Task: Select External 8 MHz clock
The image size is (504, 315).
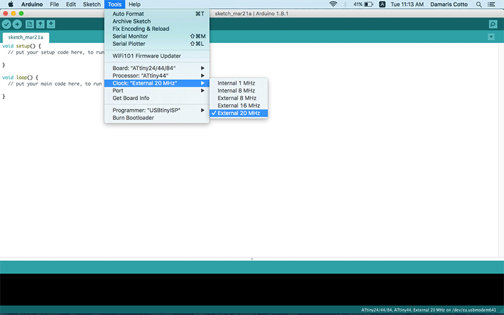Action: pos(239,98)
